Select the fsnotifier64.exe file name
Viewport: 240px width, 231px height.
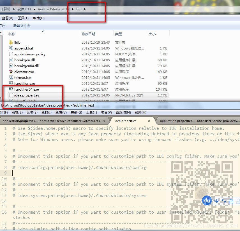click(27, 89)
